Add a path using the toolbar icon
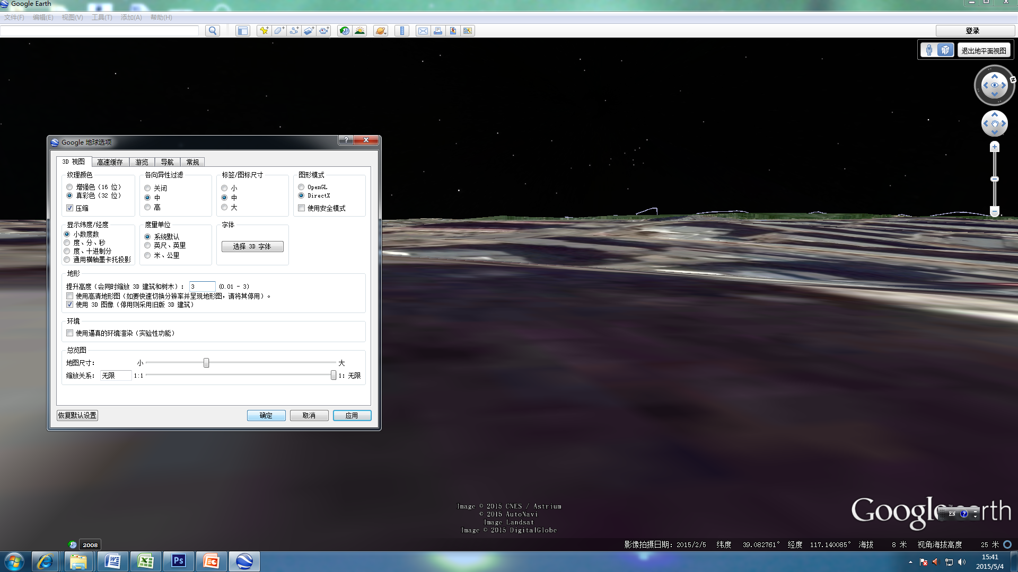The height and width of the screenshot is (572, 1018). click(x=294, y=31)
